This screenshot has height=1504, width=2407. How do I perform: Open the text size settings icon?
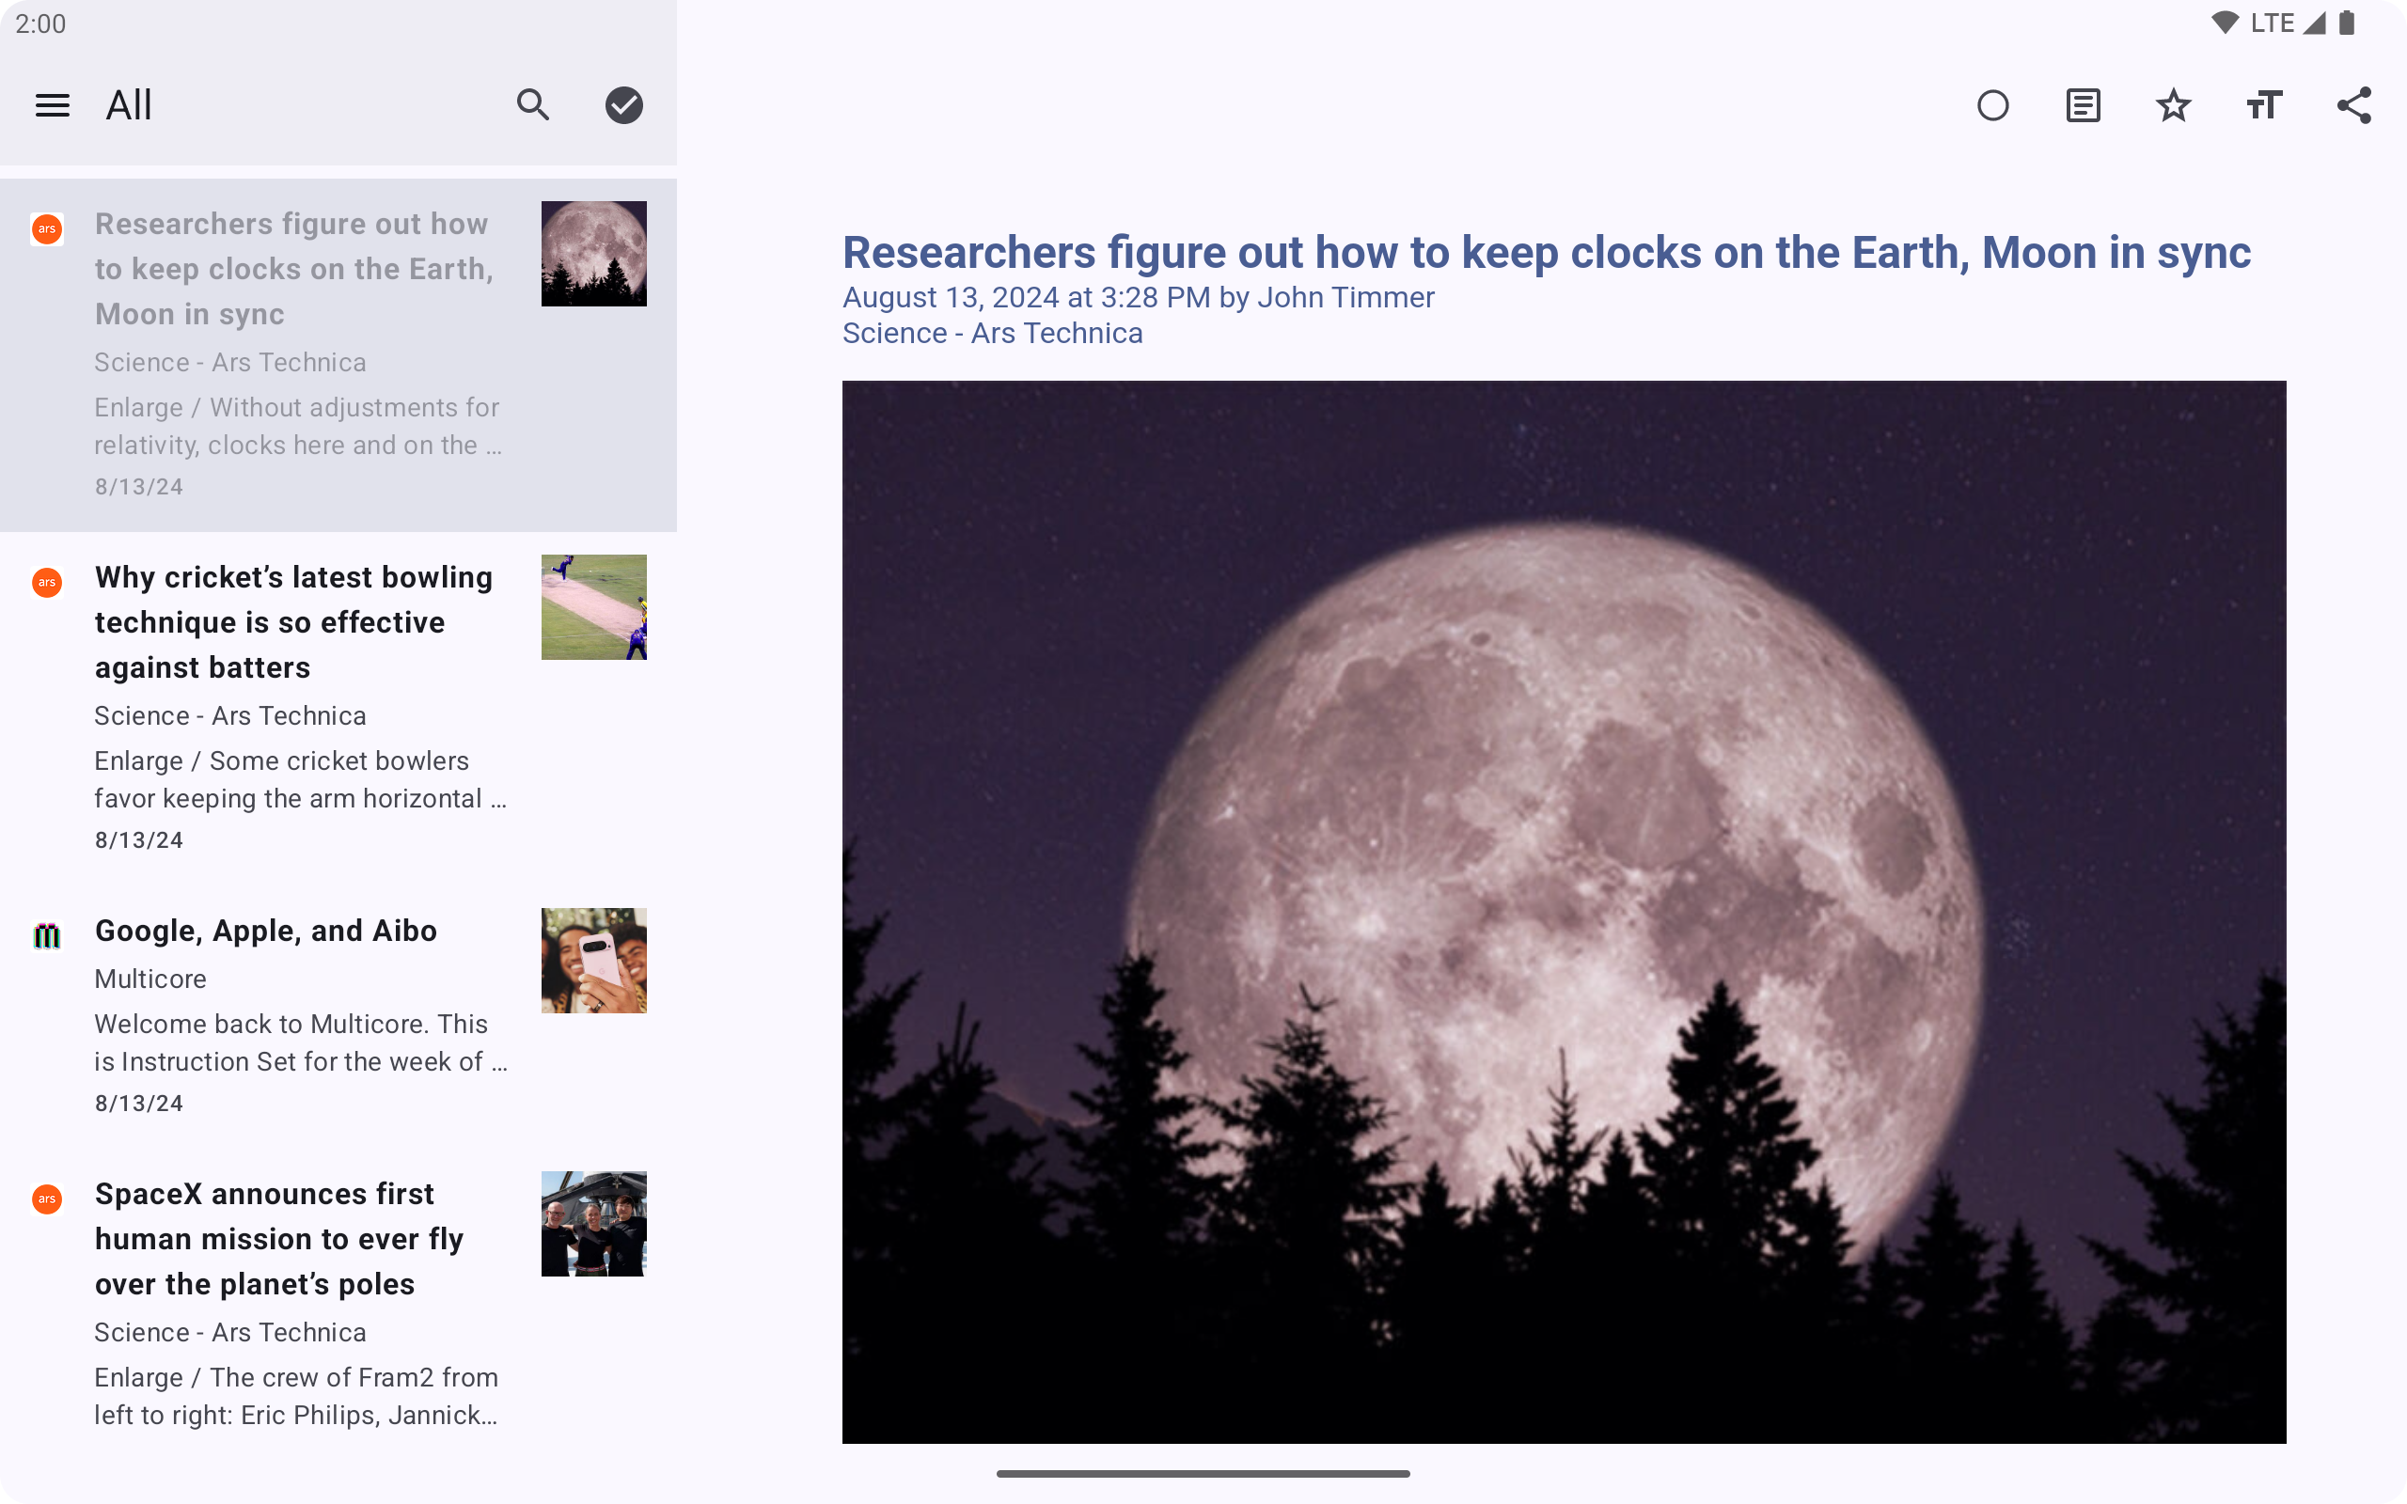(x=2264, y=105)
